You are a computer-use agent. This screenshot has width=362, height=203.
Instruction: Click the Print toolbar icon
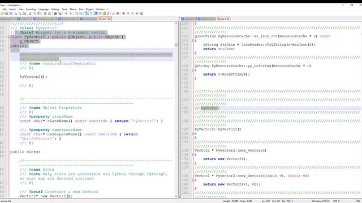(24, 14)
